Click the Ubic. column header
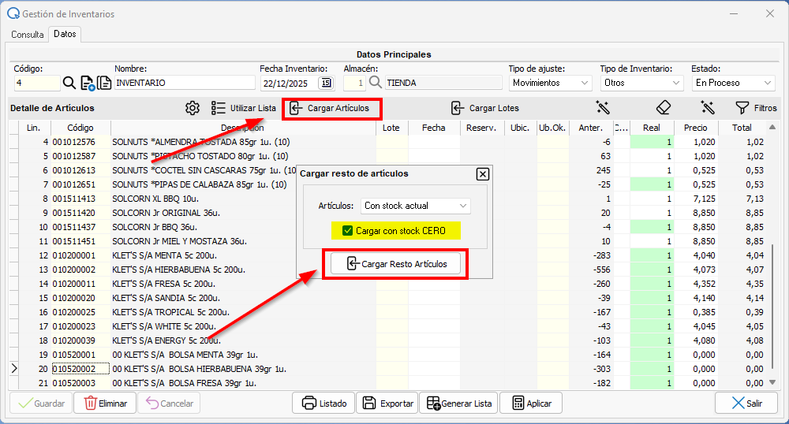Image resolution: width=789 pixels, height=424 pixels. (520, 128)
